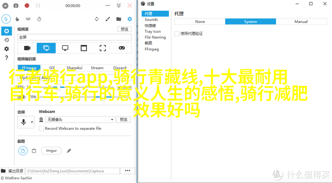Open the sidebar gear configuration icon
This screenshot has height=183, width=332.
point(6,49)
